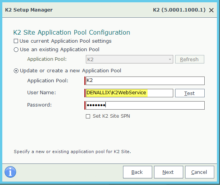
Task: Click the Test credentials button
Action: [x=190, y=93]
